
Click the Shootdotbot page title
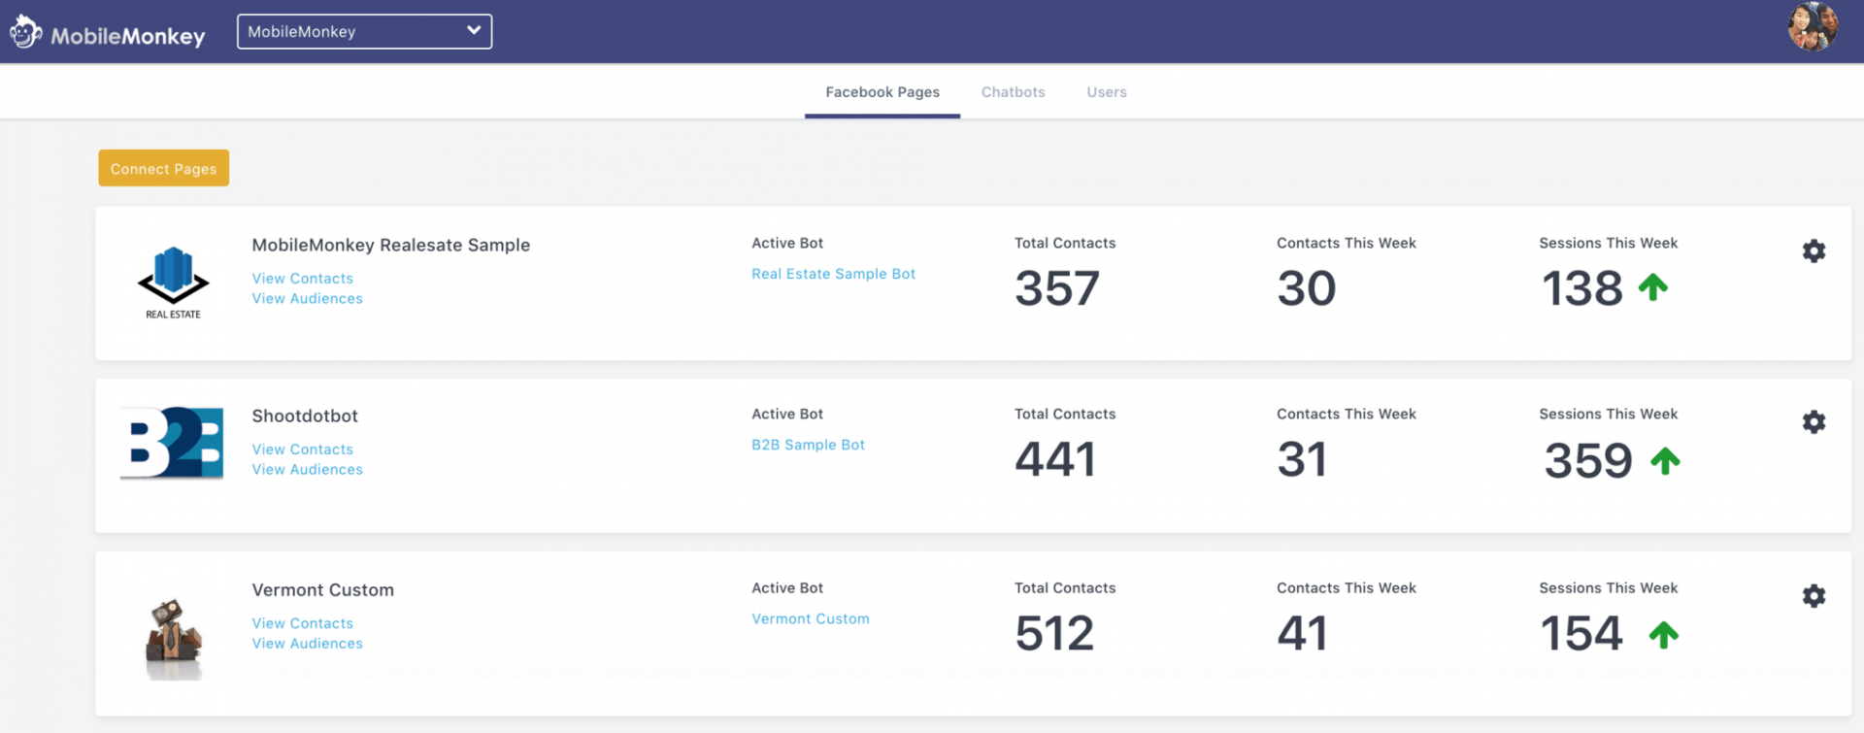(305, 416)
